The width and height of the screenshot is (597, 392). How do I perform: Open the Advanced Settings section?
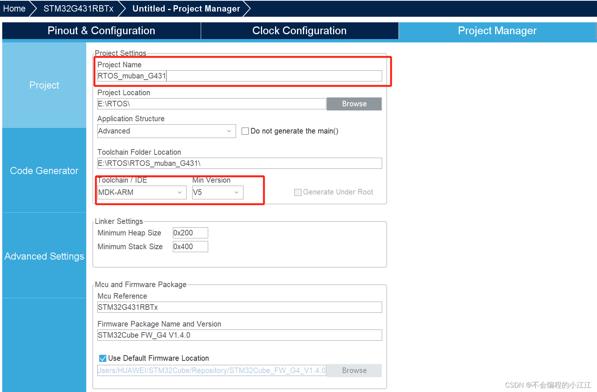point(44,256)
